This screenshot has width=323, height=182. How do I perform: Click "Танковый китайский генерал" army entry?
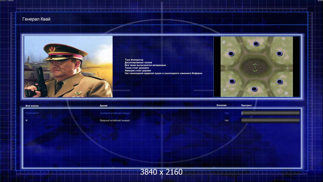(x=115, y=113)
